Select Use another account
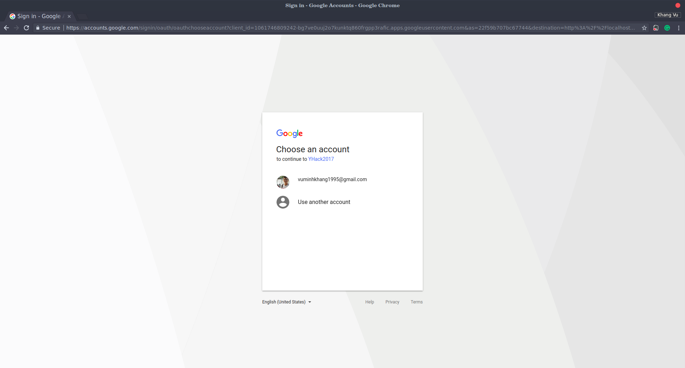The width and height of the screenshot is (685, 368). (342, 202)
